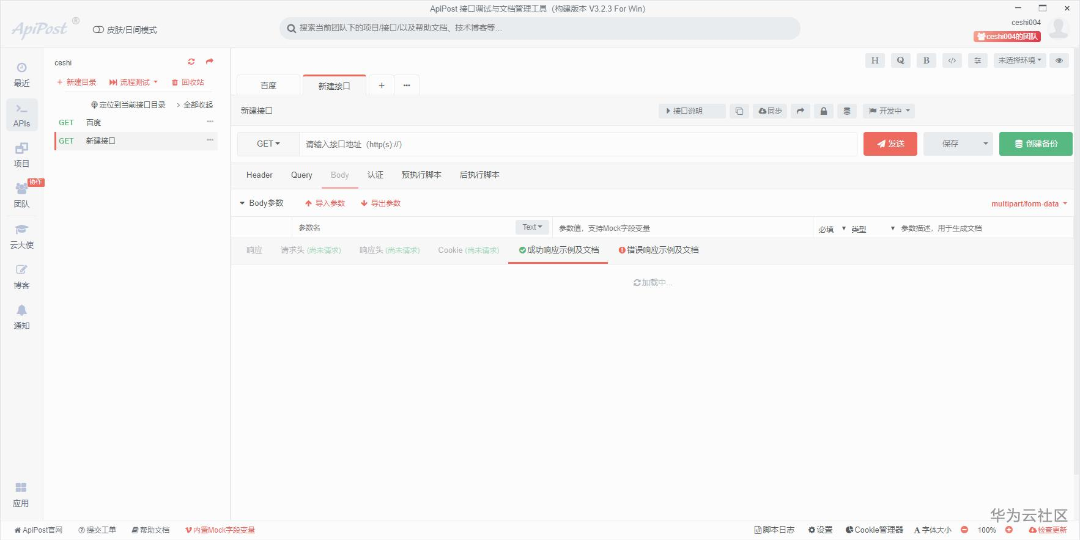Click the interface URL input field
This screenshot has width=1080, height=540.
pos(578,144)
